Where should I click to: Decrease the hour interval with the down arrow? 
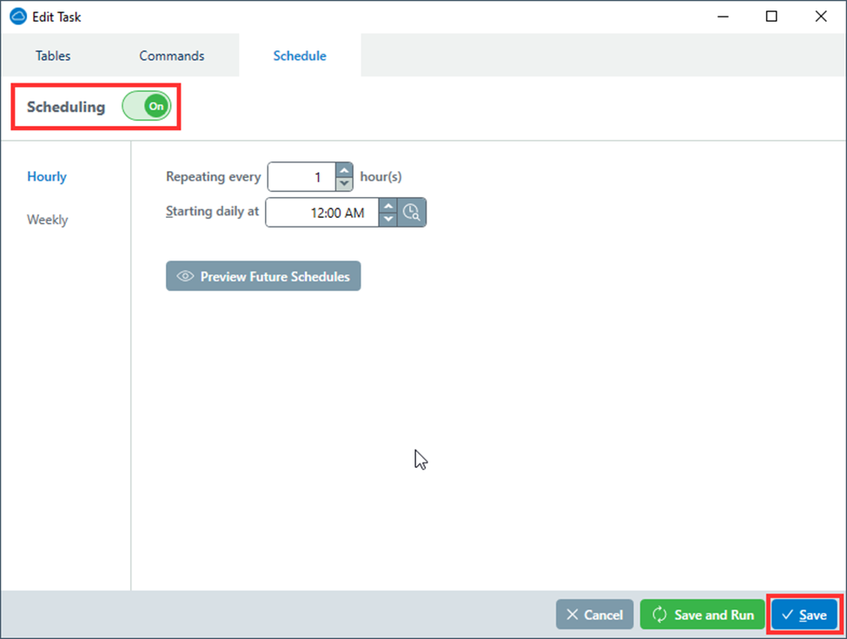[343, 184]
